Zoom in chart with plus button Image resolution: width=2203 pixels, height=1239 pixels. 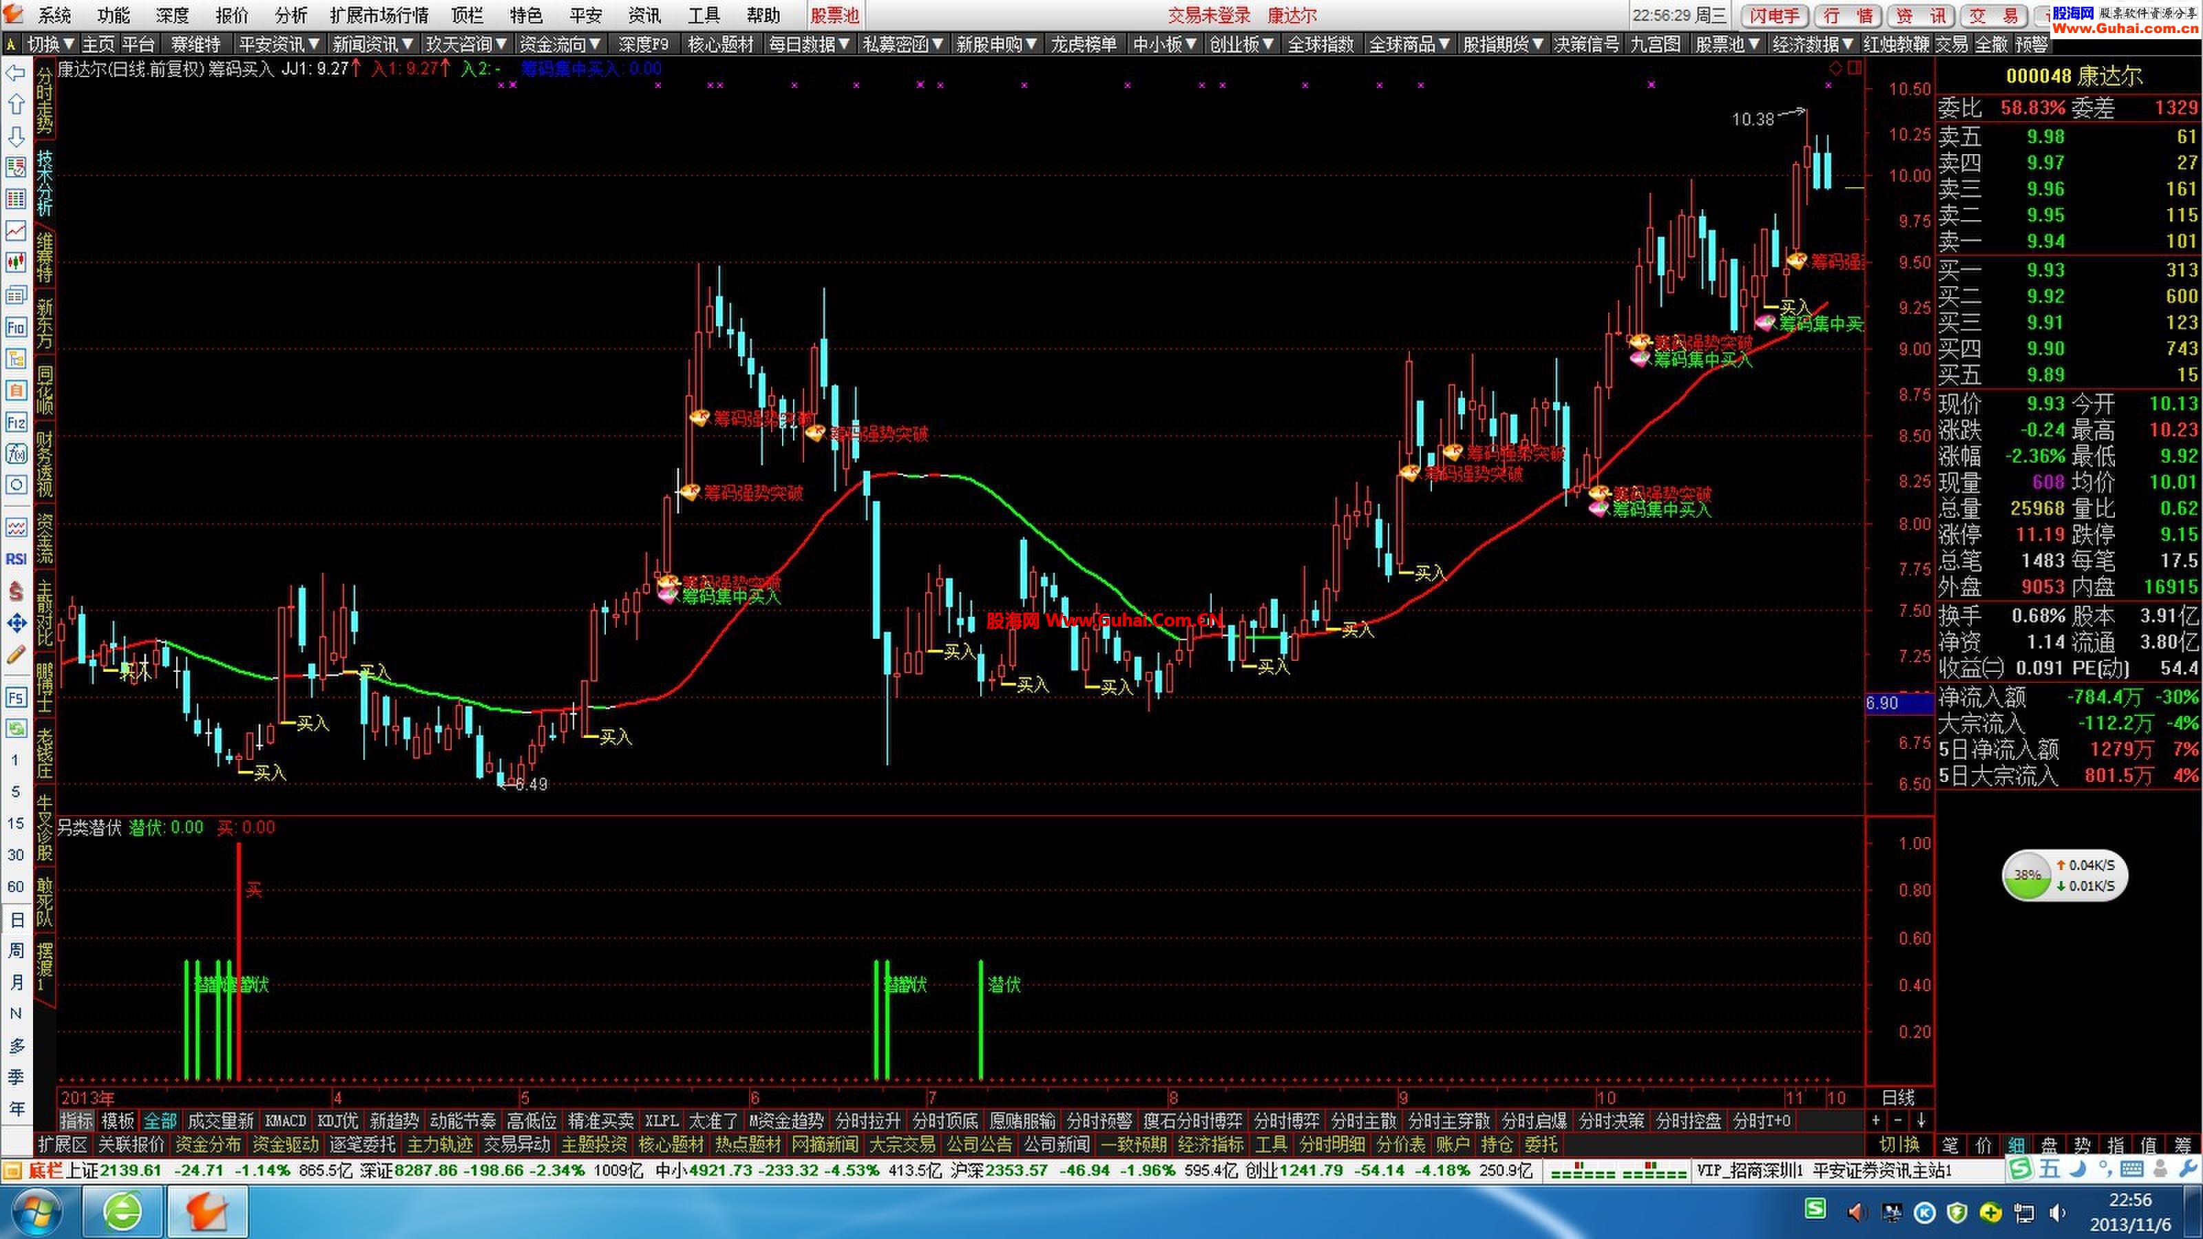click(1876, 1120)
